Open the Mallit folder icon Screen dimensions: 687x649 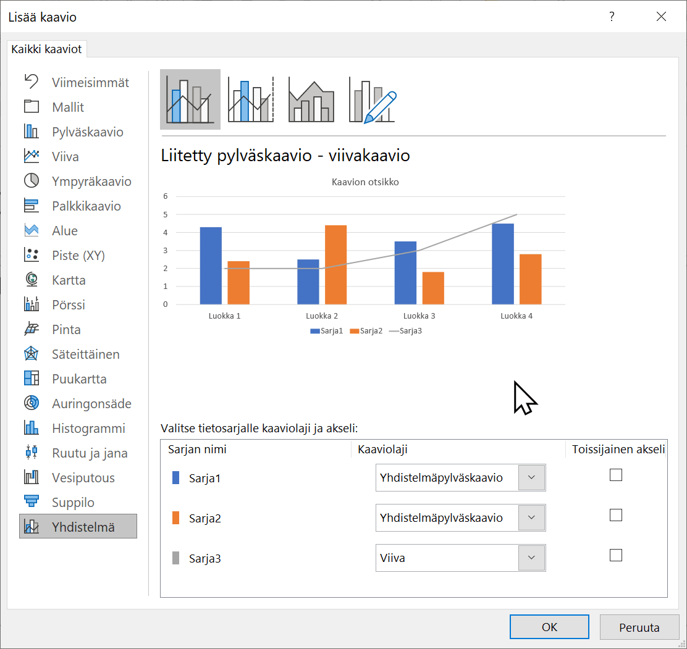coord(31,106)
